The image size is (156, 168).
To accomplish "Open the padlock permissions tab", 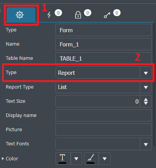I will [x=78, y=15].
